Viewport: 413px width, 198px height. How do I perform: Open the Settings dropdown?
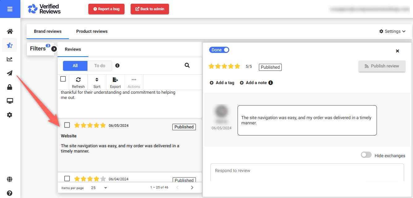click(392, 31)
